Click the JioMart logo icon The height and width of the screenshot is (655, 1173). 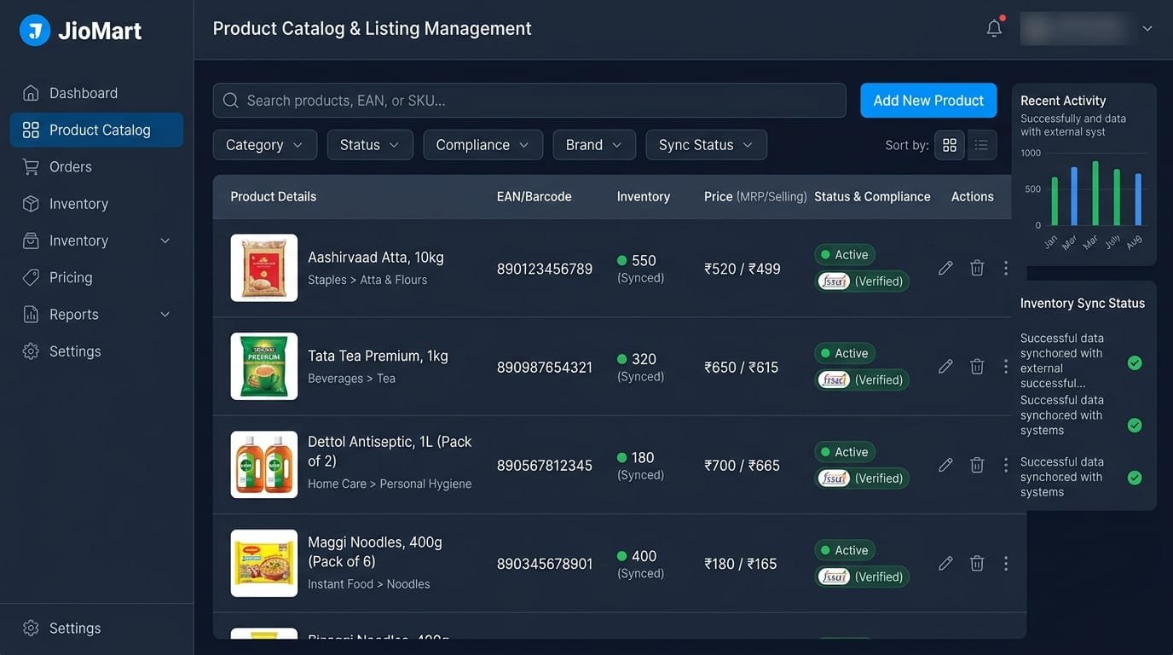point(35,31)
